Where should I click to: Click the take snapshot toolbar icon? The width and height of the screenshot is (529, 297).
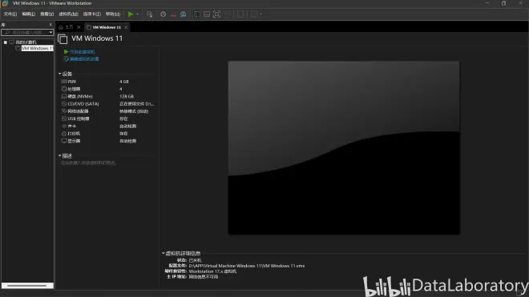[163, 14]
